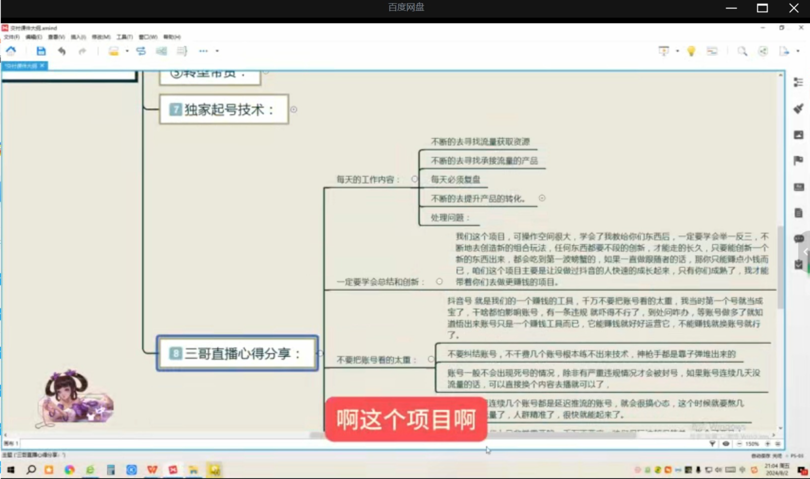This screenshot has height=479, width=810.
Task: Open the share options icon
Action: (762, 50)
